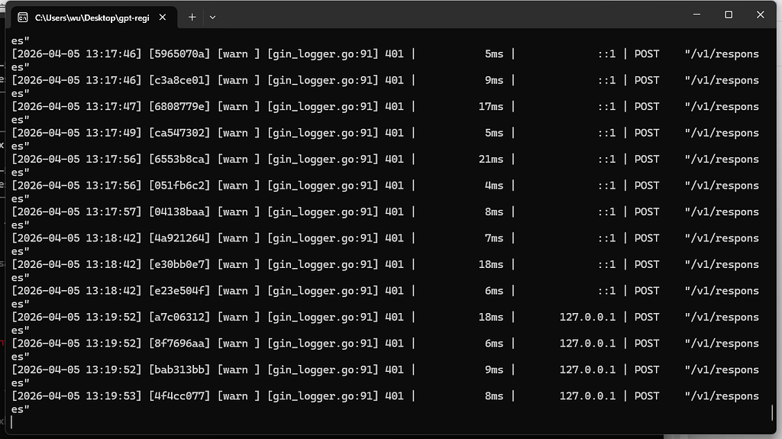Click 401 status in 8f7696aa row
The height and width of the screenshot is (439, 782).
click(x=394, y=344)
